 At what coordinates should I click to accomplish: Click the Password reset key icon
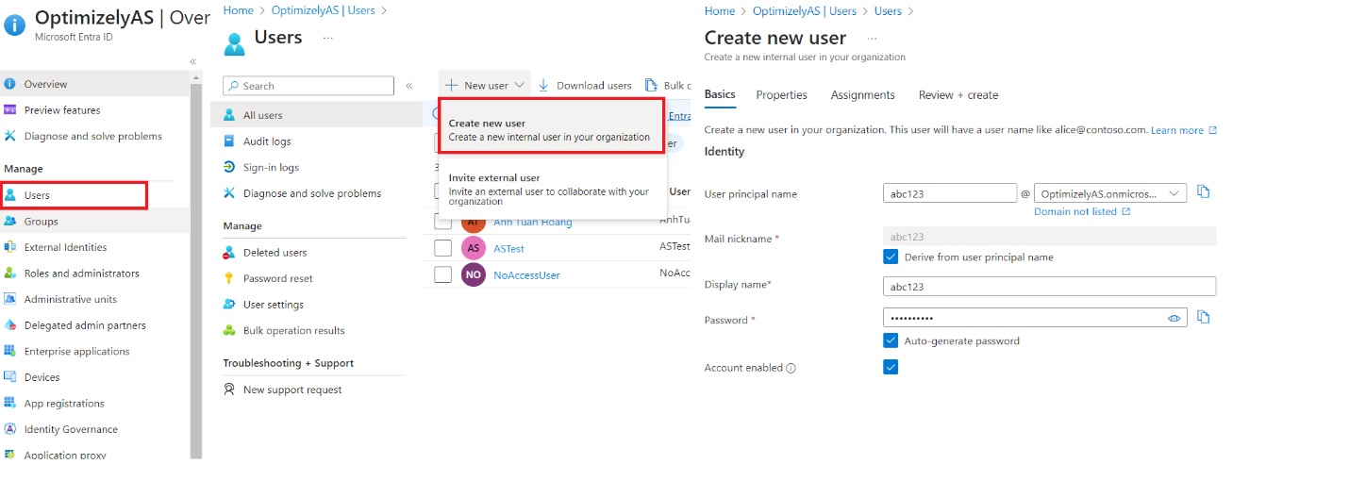click(x=229, y=278)
